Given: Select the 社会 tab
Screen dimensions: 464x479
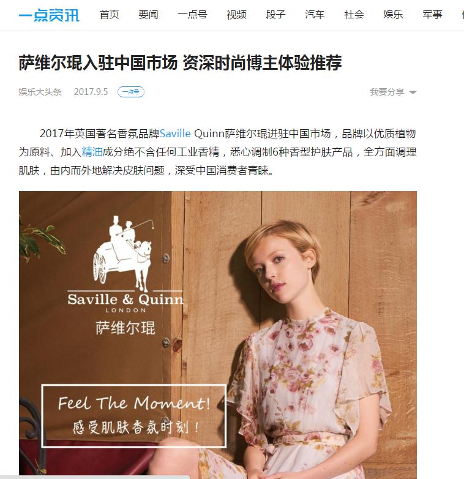Looking at the screenshot, I should (x=354, y=14).
